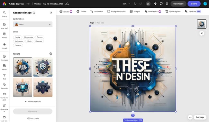Open the Animation toolbar option
Image resolution: width=209 pixels, height=122 pixels.
[97, 12]
